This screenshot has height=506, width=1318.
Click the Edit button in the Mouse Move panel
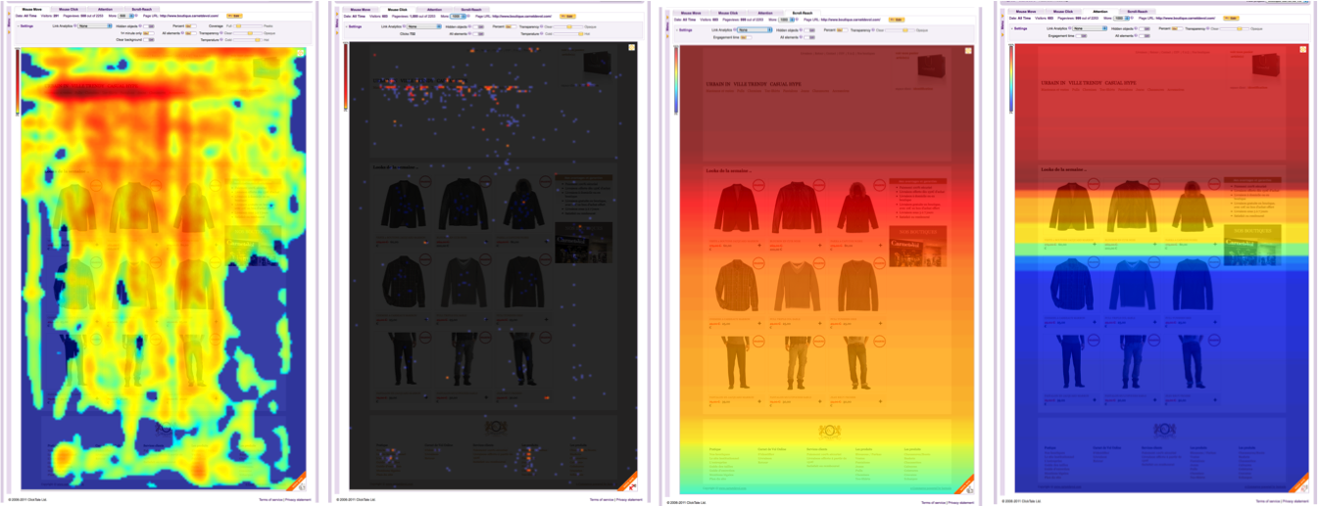coord(234,16)
